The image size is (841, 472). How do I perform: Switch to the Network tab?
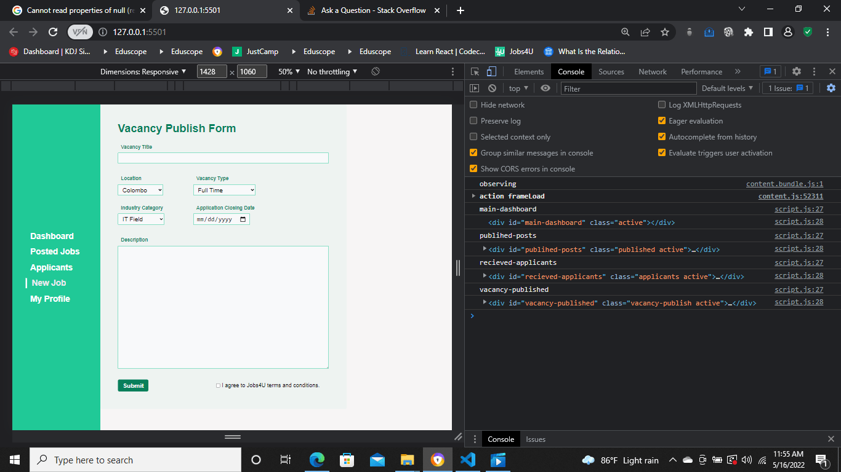[653, 72]
